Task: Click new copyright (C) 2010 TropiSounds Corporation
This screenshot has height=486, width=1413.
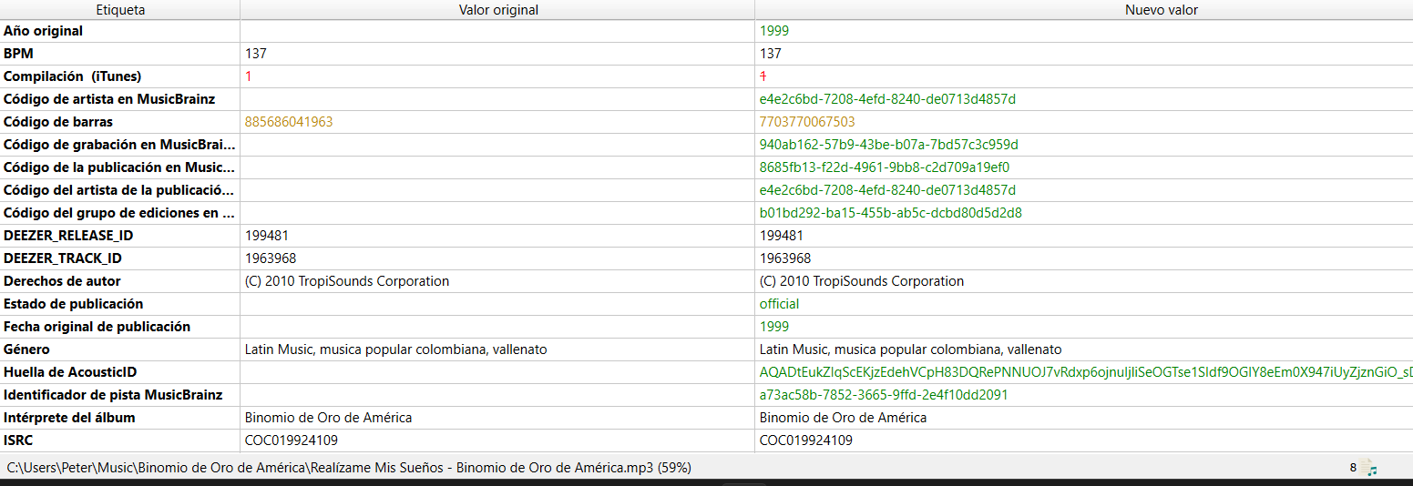Action: pos(862,281)
